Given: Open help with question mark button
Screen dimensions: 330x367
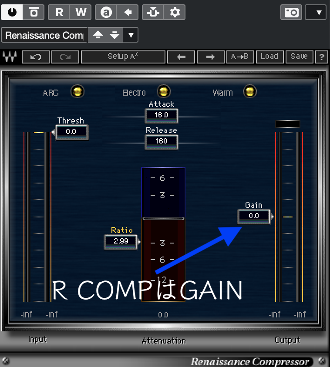Looking at the screenshot, I should (x=322, y=57).
